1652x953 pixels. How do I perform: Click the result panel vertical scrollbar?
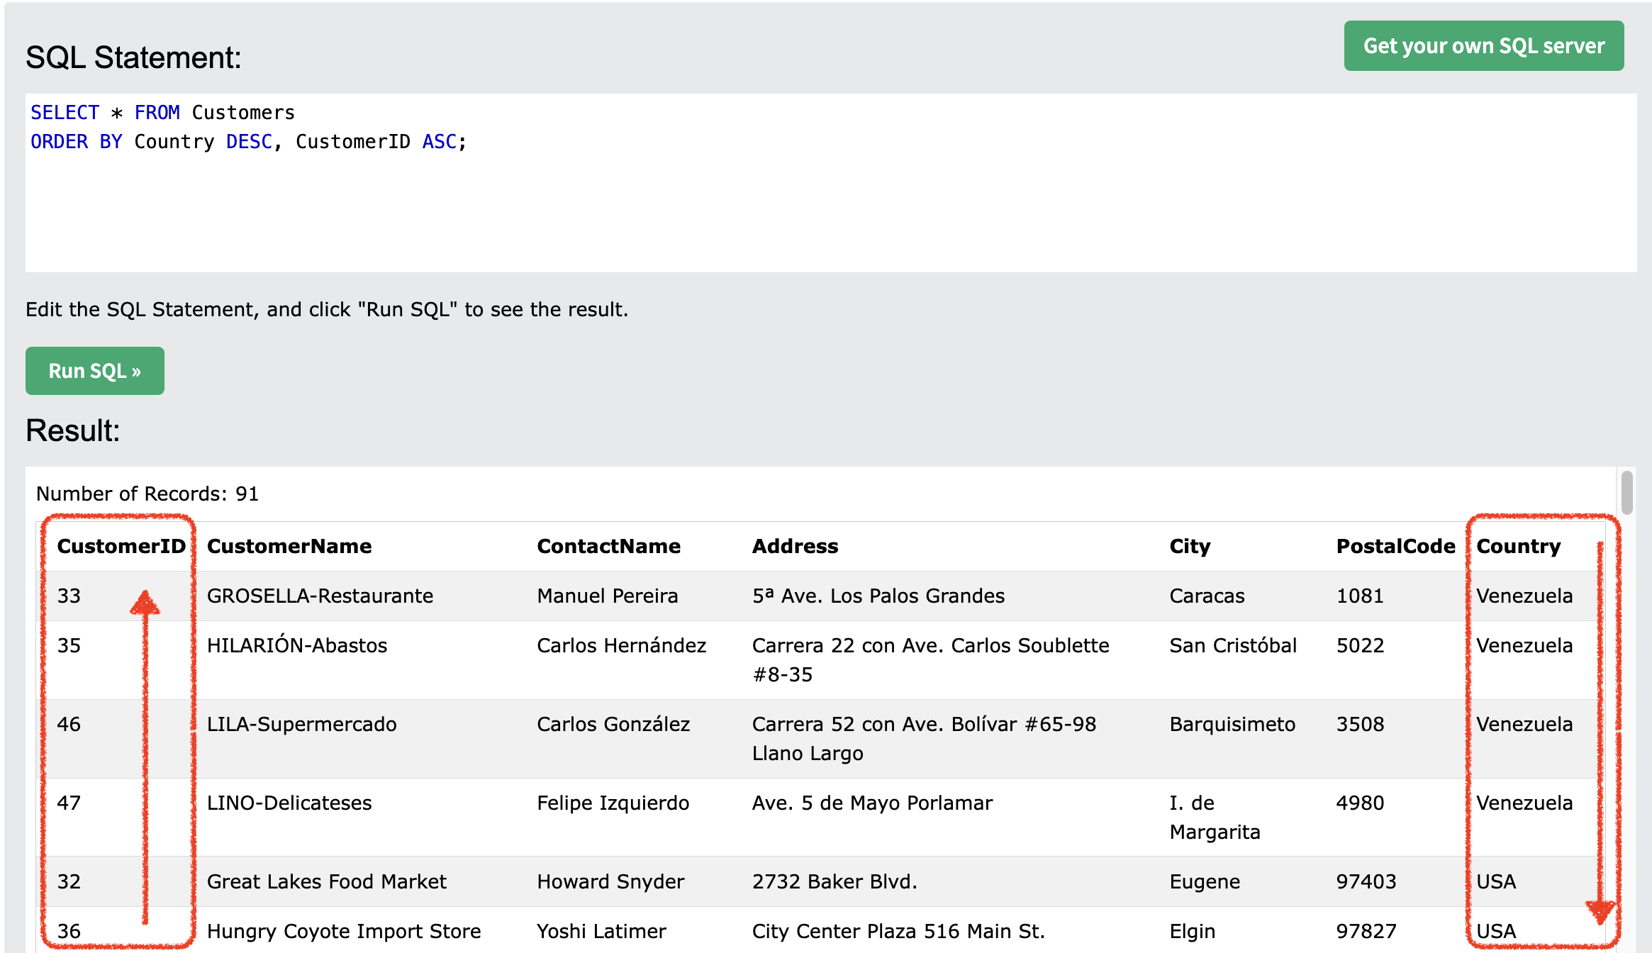click(1626, 492)
